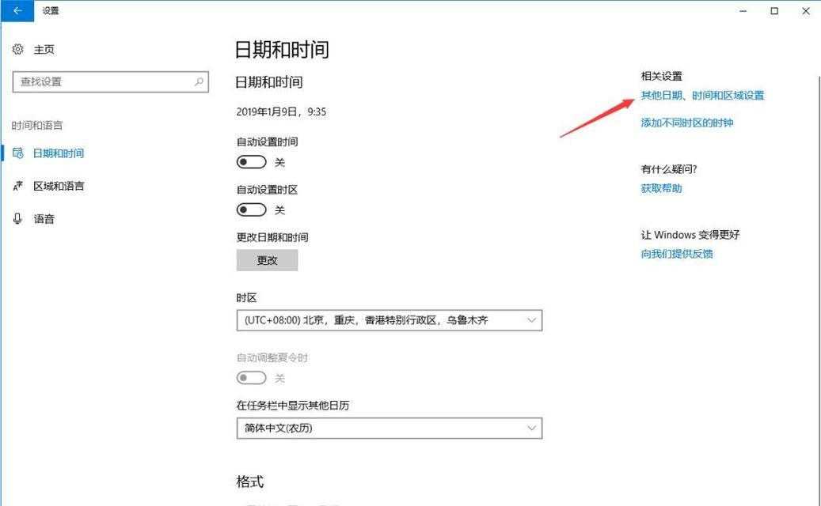This screenshot has width=821, height=506.
Task: Open 语音 in the sidebar
Action: tap(44, 219)
